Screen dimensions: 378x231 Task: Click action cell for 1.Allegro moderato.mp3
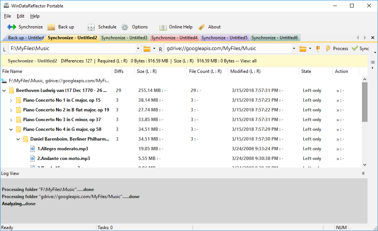pyautogui.click(x=340, y=149)
